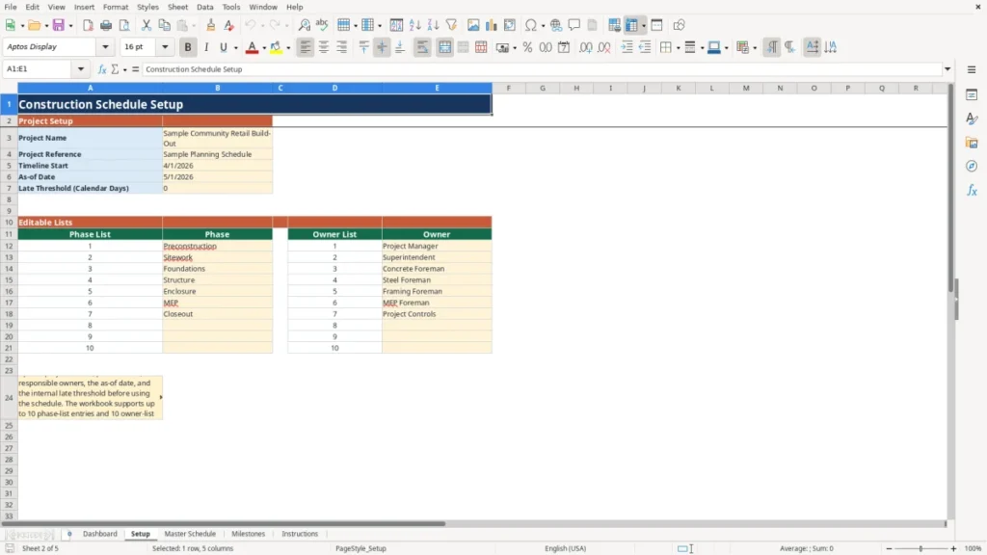Open the font name dropdown
This screenshot has width=987, height=555.
(x=105, y=46)
